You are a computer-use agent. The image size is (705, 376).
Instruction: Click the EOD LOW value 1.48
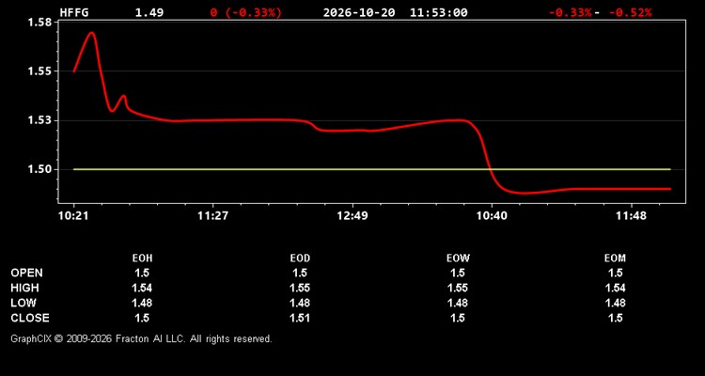tap(300, 303)
